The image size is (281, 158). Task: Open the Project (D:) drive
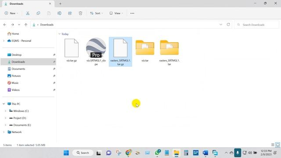pyautogui.click(x=18, y=118)
